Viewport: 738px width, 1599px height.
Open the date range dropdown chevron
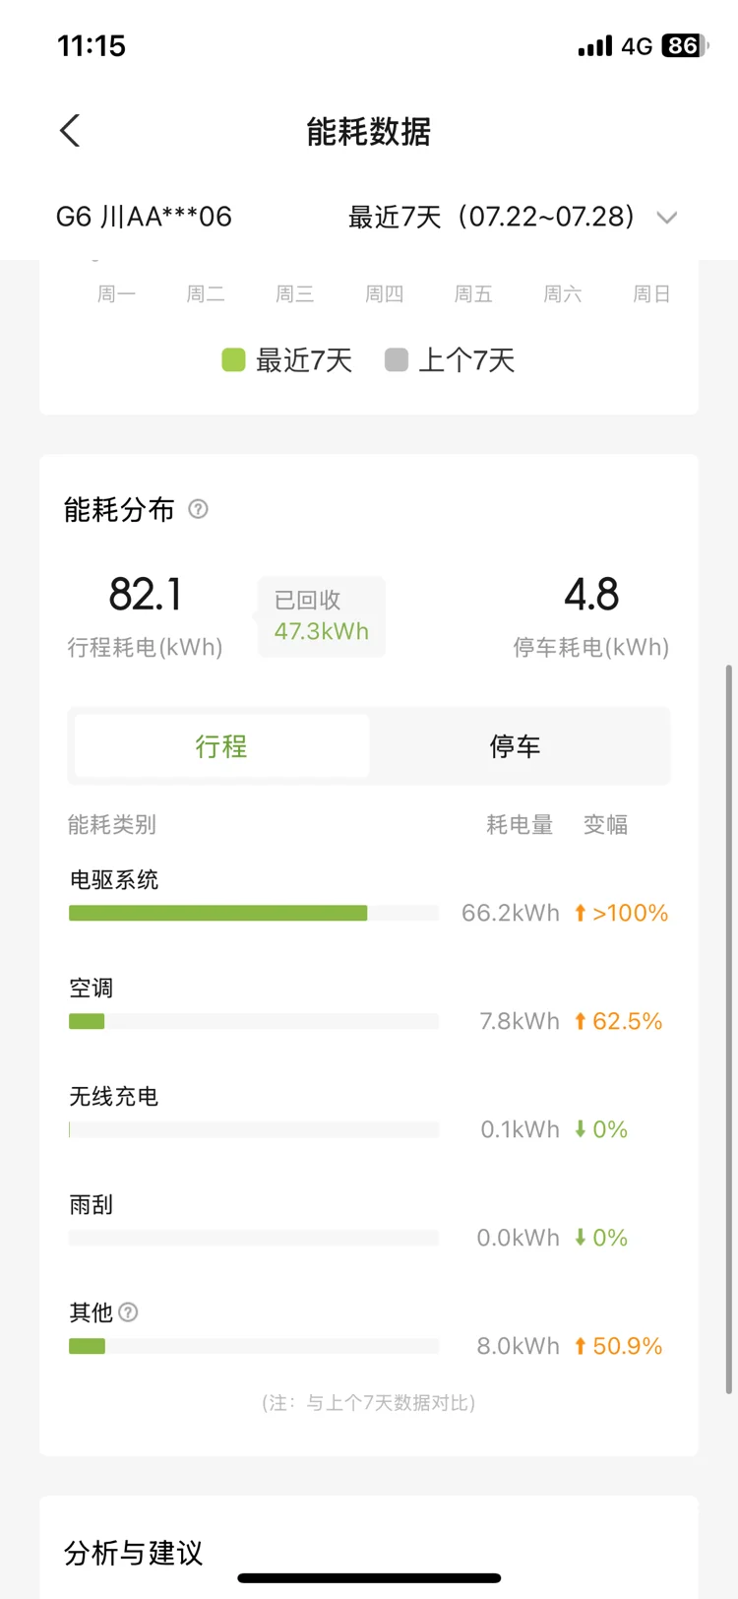point(667,218)
